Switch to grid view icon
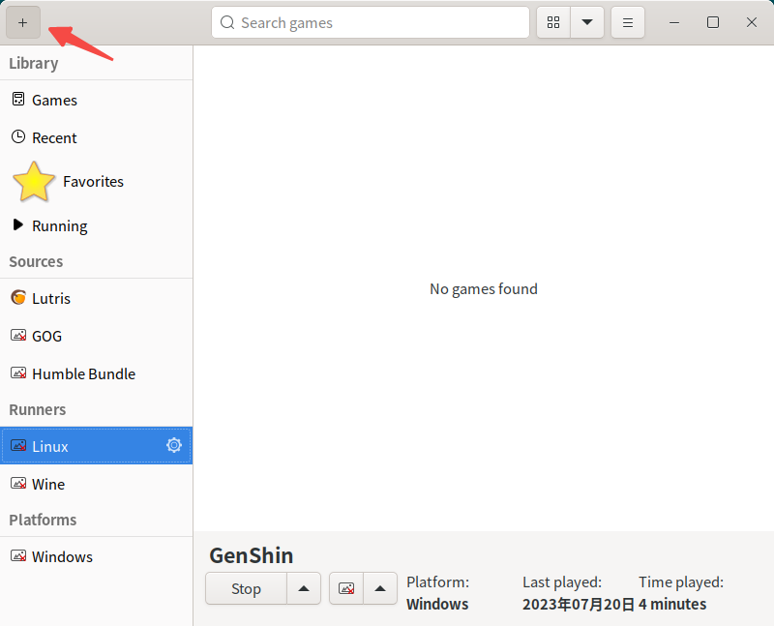The width and height of the screenshot is (774, 626). [553, 22]
